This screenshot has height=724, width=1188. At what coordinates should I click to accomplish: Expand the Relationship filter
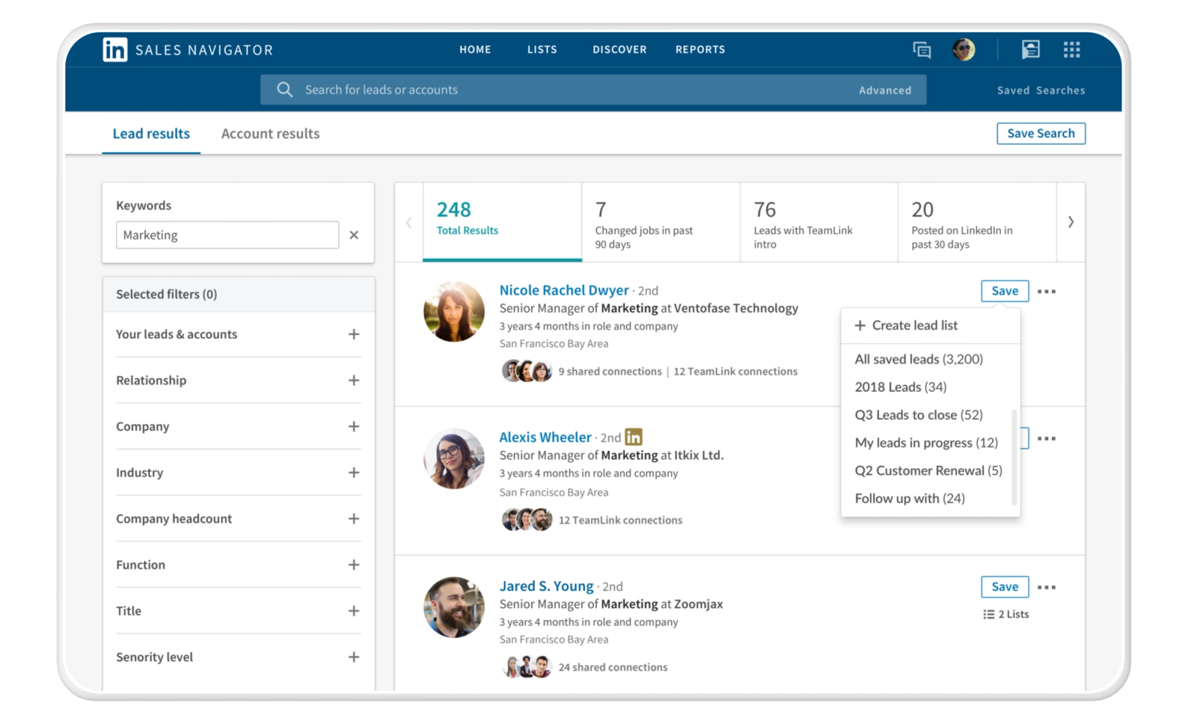(353, 381)
